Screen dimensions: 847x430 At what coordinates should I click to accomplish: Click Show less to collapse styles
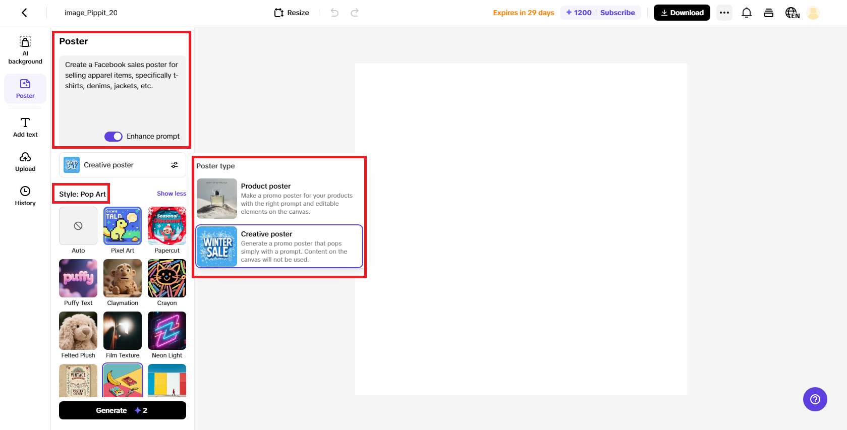click(172, 194)
